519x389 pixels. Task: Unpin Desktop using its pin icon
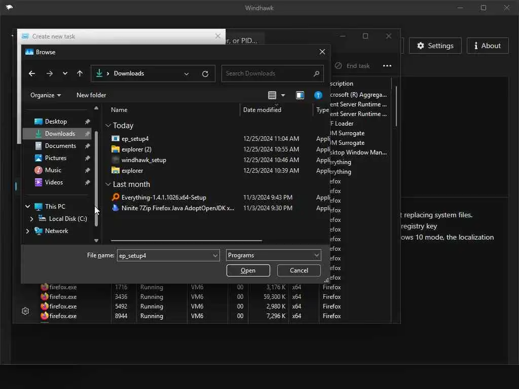click(x=87, y=122)
